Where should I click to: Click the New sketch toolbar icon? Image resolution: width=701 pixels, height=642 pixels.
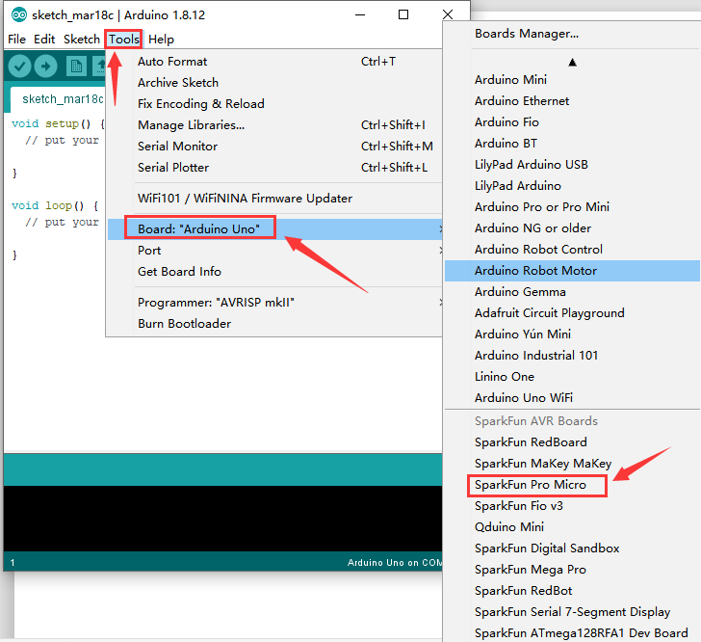pyautogui.click(x=76, y=67)
